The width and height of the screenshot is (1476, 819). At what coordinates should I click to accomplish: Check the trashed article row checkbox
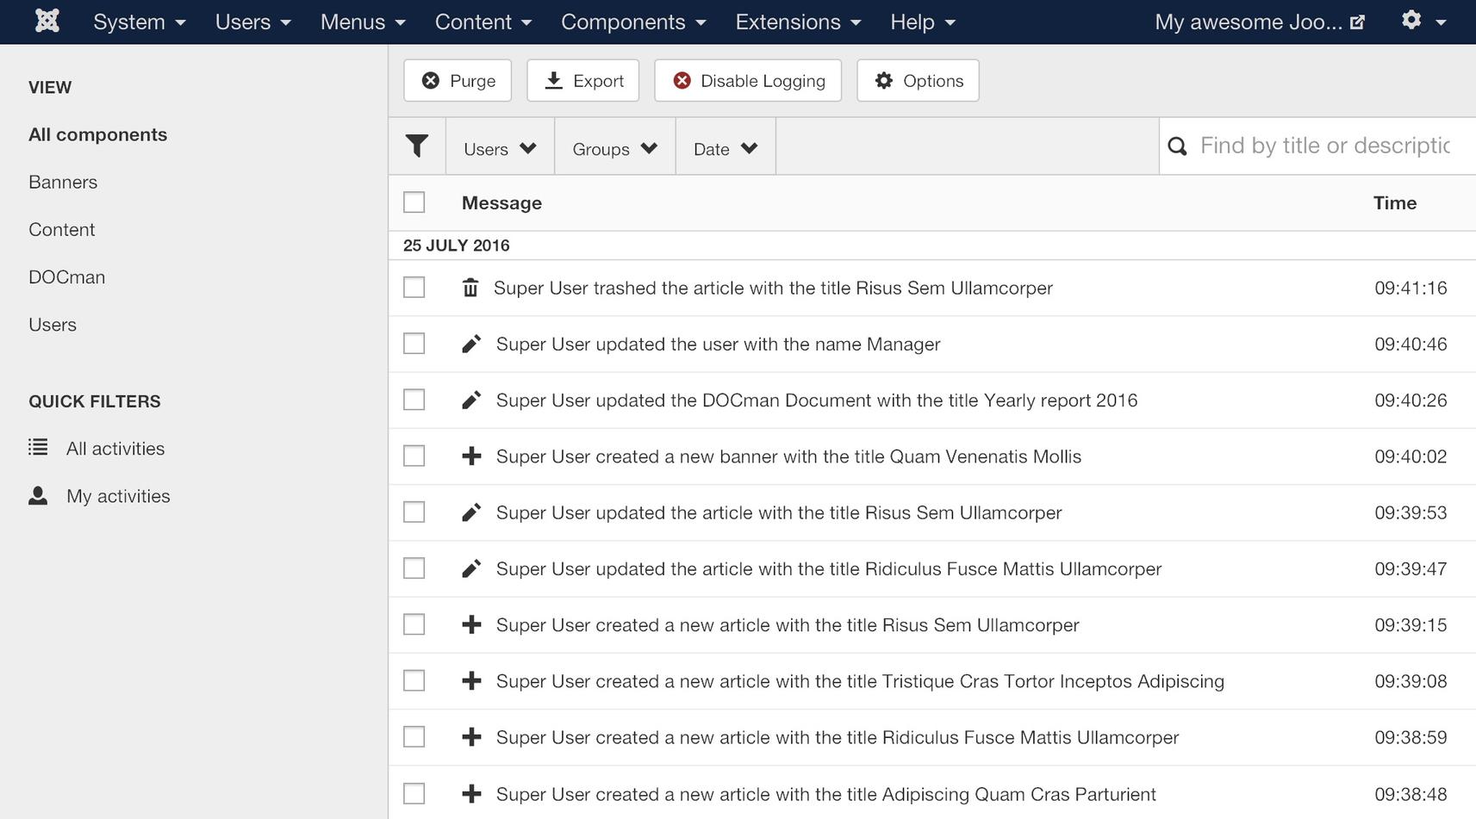414,288
